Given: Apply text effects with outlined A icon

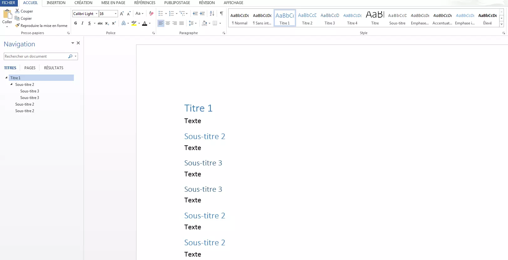Looking at the screenshot, I should (x=124, y=23).
